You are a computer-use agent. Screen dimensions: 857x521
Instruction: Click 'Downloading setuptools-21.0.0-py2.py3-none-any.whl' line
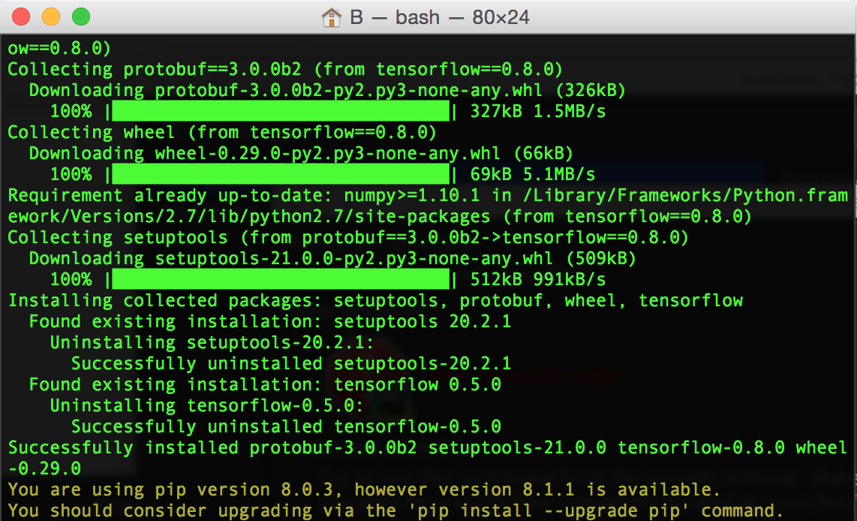click(x=332, y=258)
